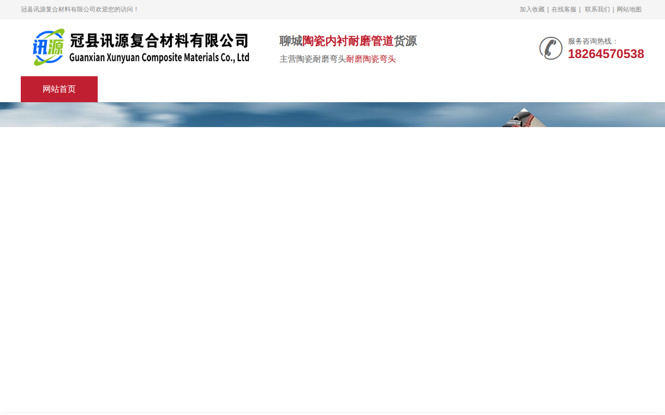
Task: Click the telephone hotline icon
Action: (x=551, y=48)
